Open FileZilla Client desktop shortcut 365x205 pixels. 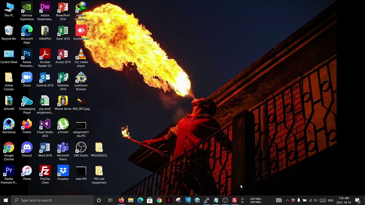[45, 175]
